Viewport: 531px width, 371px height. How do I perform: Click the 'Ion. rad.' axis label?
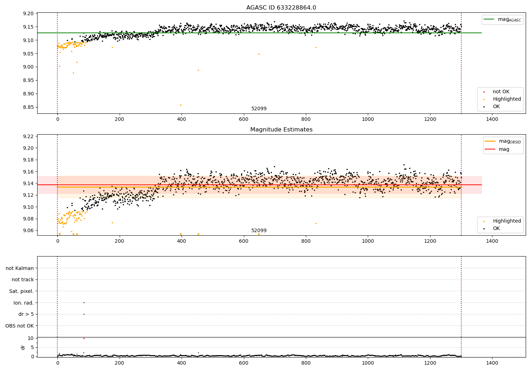tap(24, 303)
